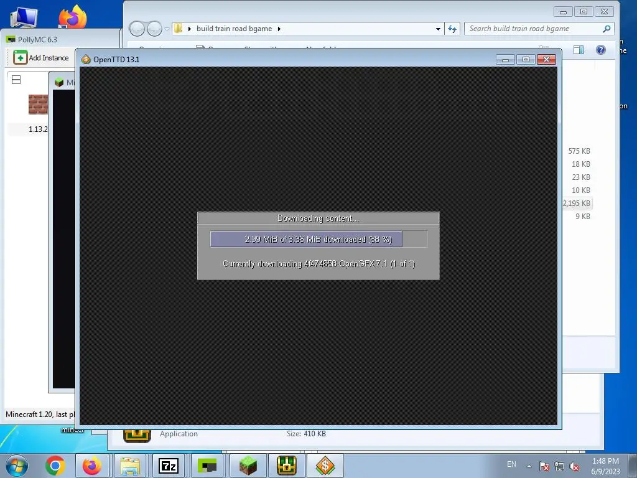This screenshot has width=637, height=478.
Task: Switch to the OpenTTD taskbar icon
Action: [x=325, y=466]
